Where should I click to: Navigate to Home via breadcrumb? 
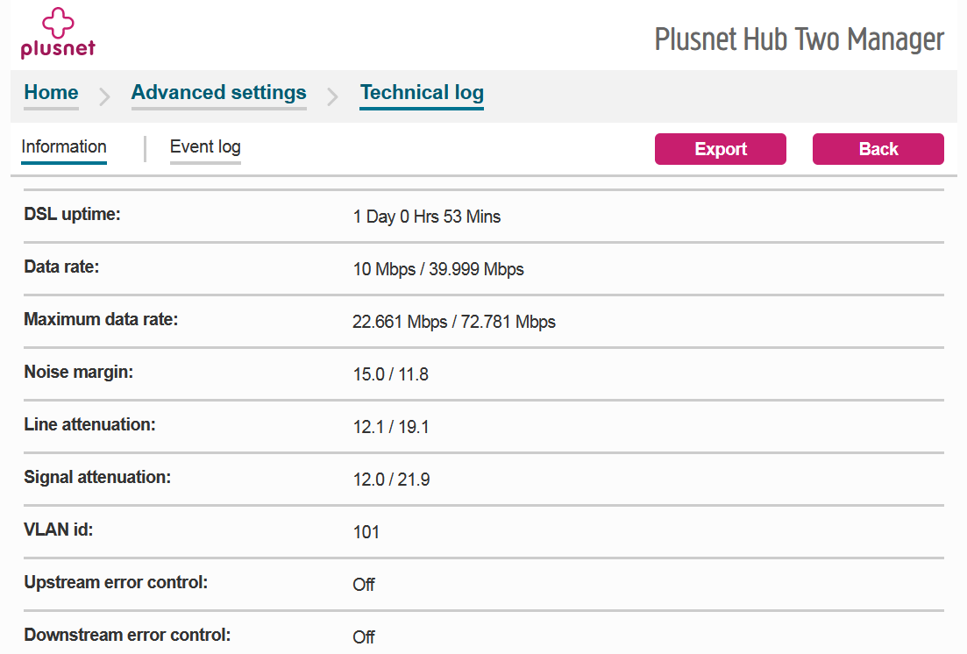point(51,92)
